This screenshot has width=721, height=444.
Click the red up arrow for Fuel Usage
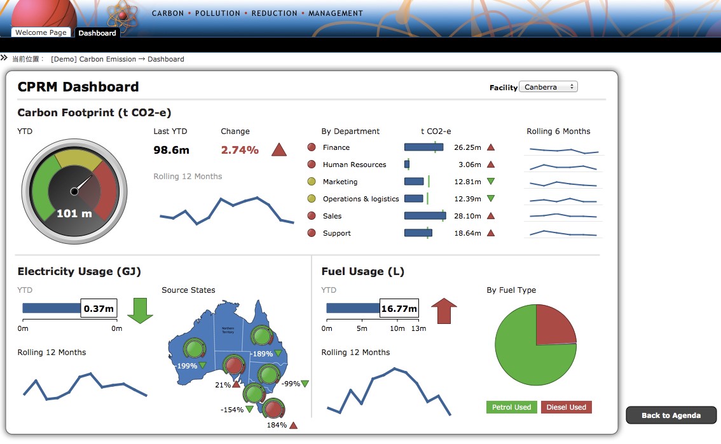444,310
